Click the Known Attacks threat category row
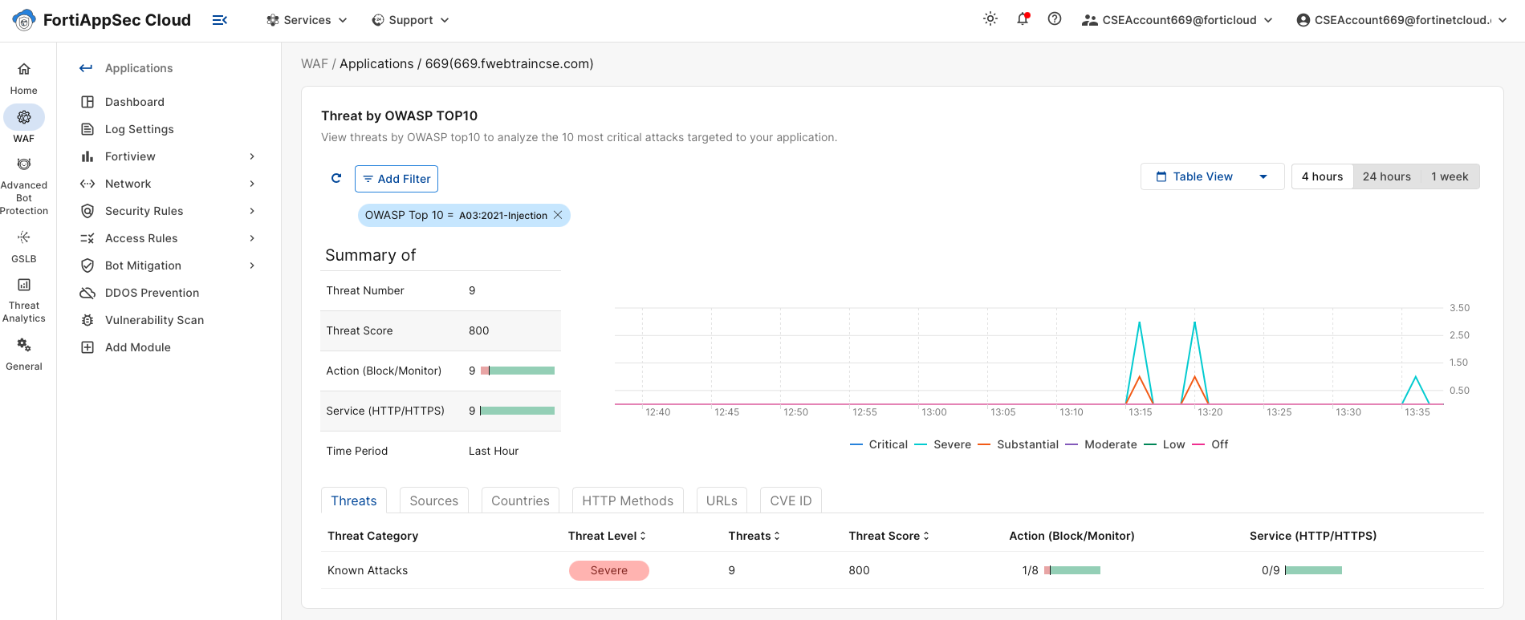Image resolution: width=1525 pixels, height=620 pixels. [x=902, y=570]
